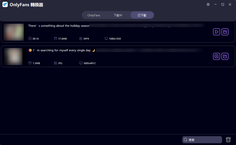Open settings via the gear icon
This screenshot has width=236, height=145.
pyautogui.click(x=208, y=4)
